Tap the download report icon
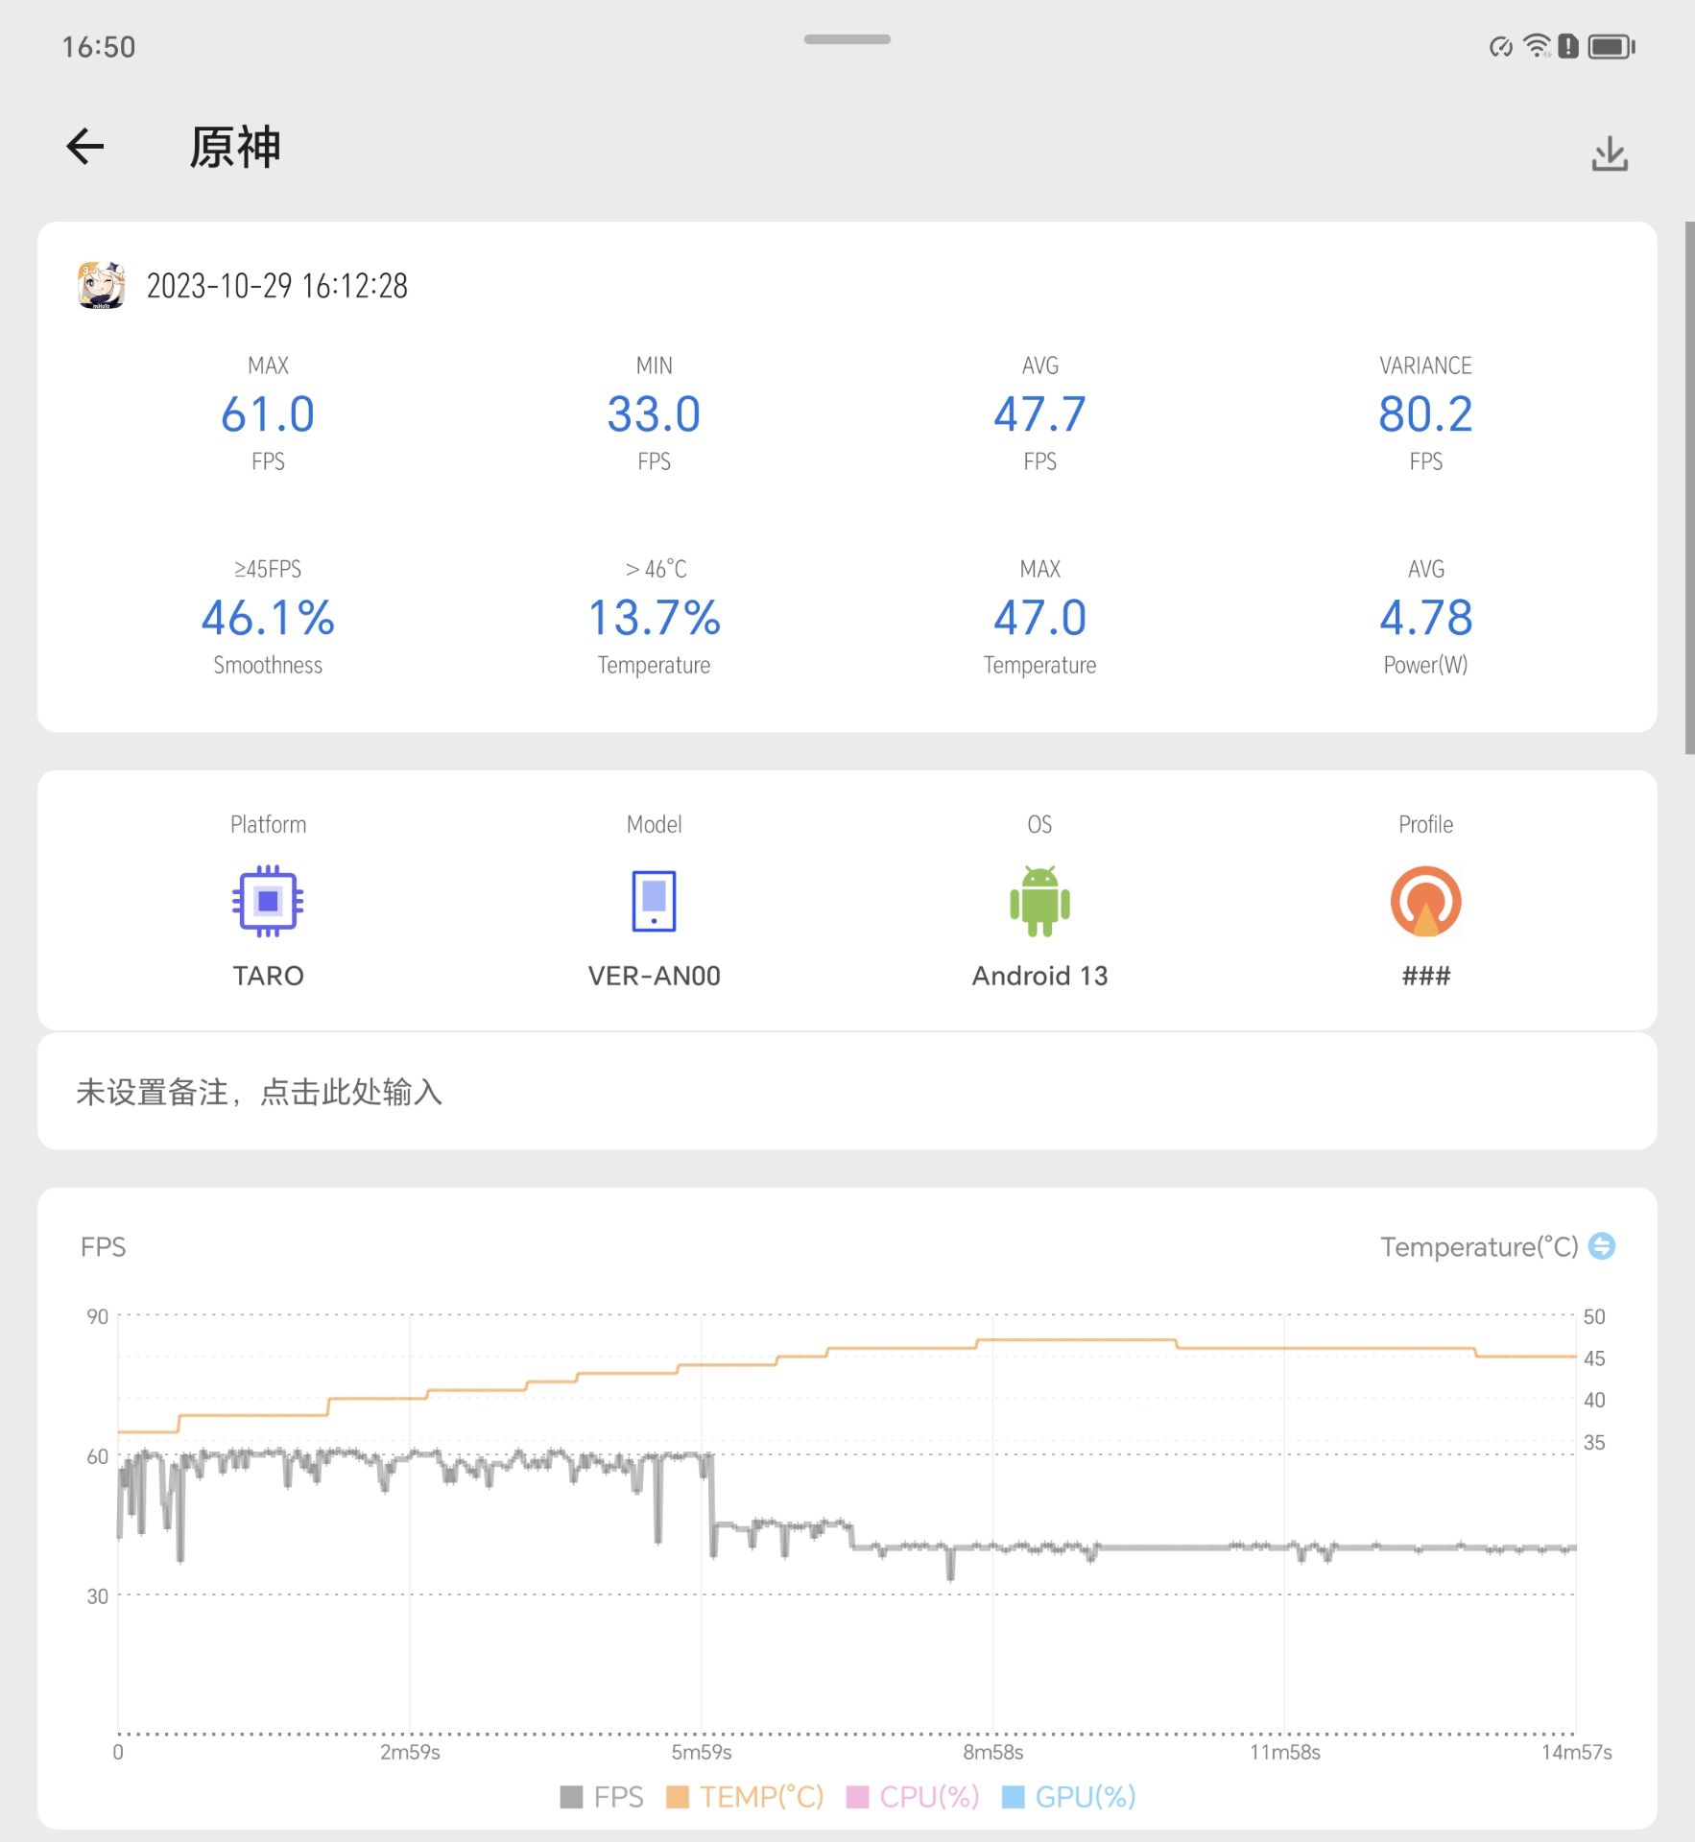 pos(1610,153)
